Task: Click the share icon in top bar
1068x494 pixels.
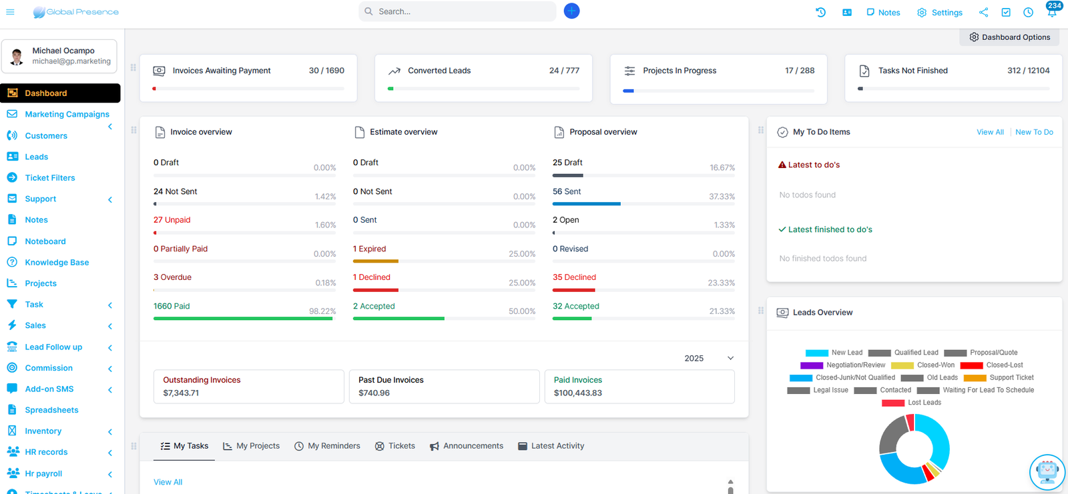Action: coord(983,12)
